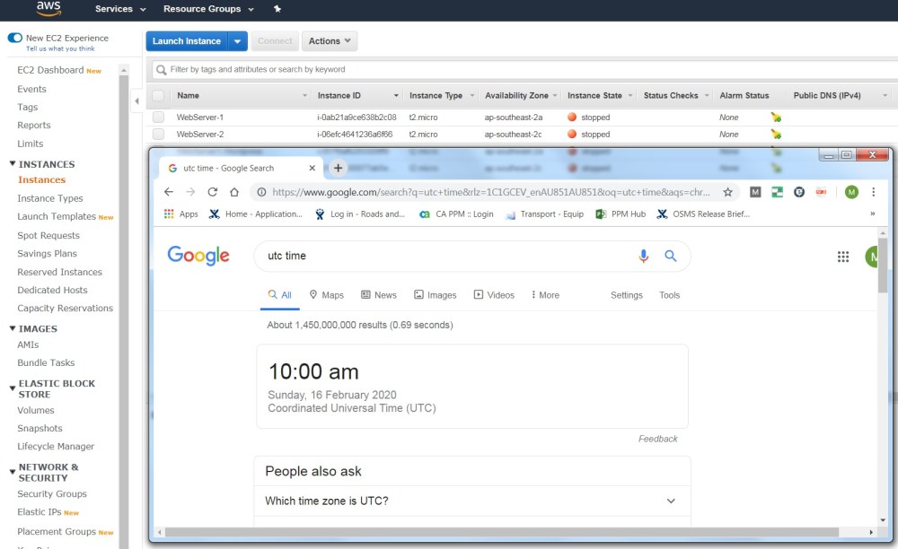Open the Google apps grid
The height and width of the screenshot is (549, 898).
pyautogui.click(x=843, y=257)
